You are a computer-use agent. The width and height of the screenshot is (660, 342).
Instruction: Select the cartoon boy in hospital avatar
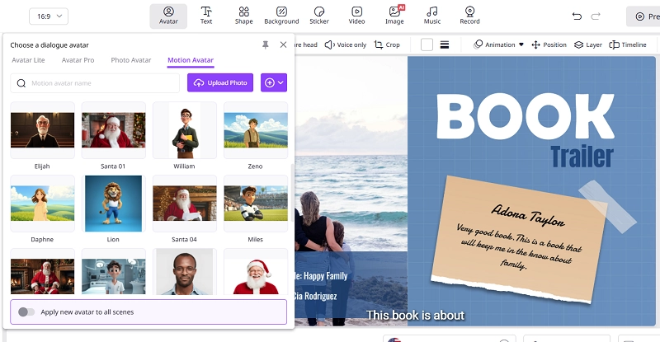pyautogui.click(x=114, y=271)
